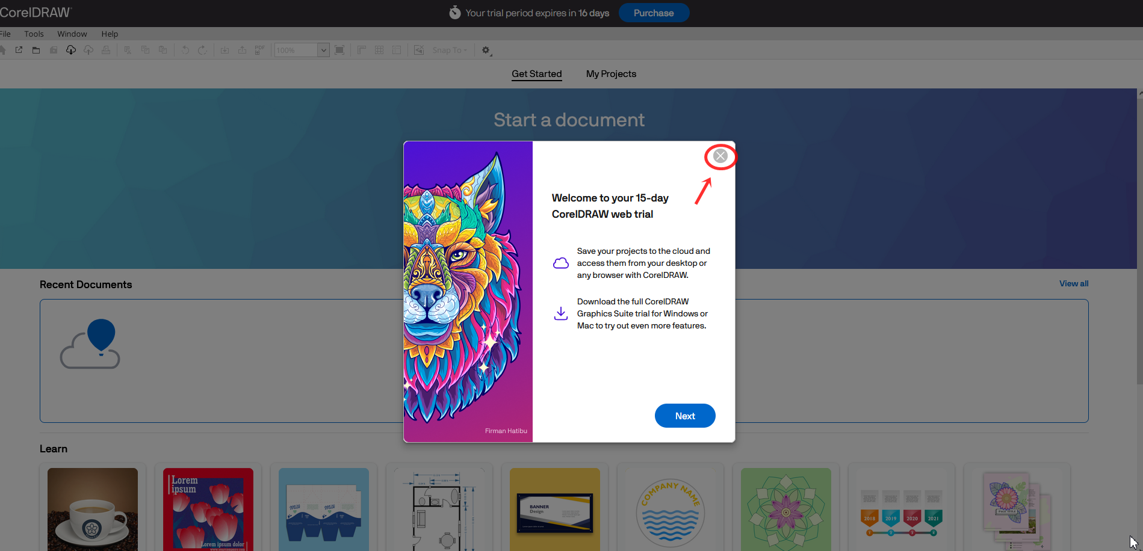
Task: Expand the zoom level dropdown arrow
Action: pyautogui.click(x=323, y=50)
